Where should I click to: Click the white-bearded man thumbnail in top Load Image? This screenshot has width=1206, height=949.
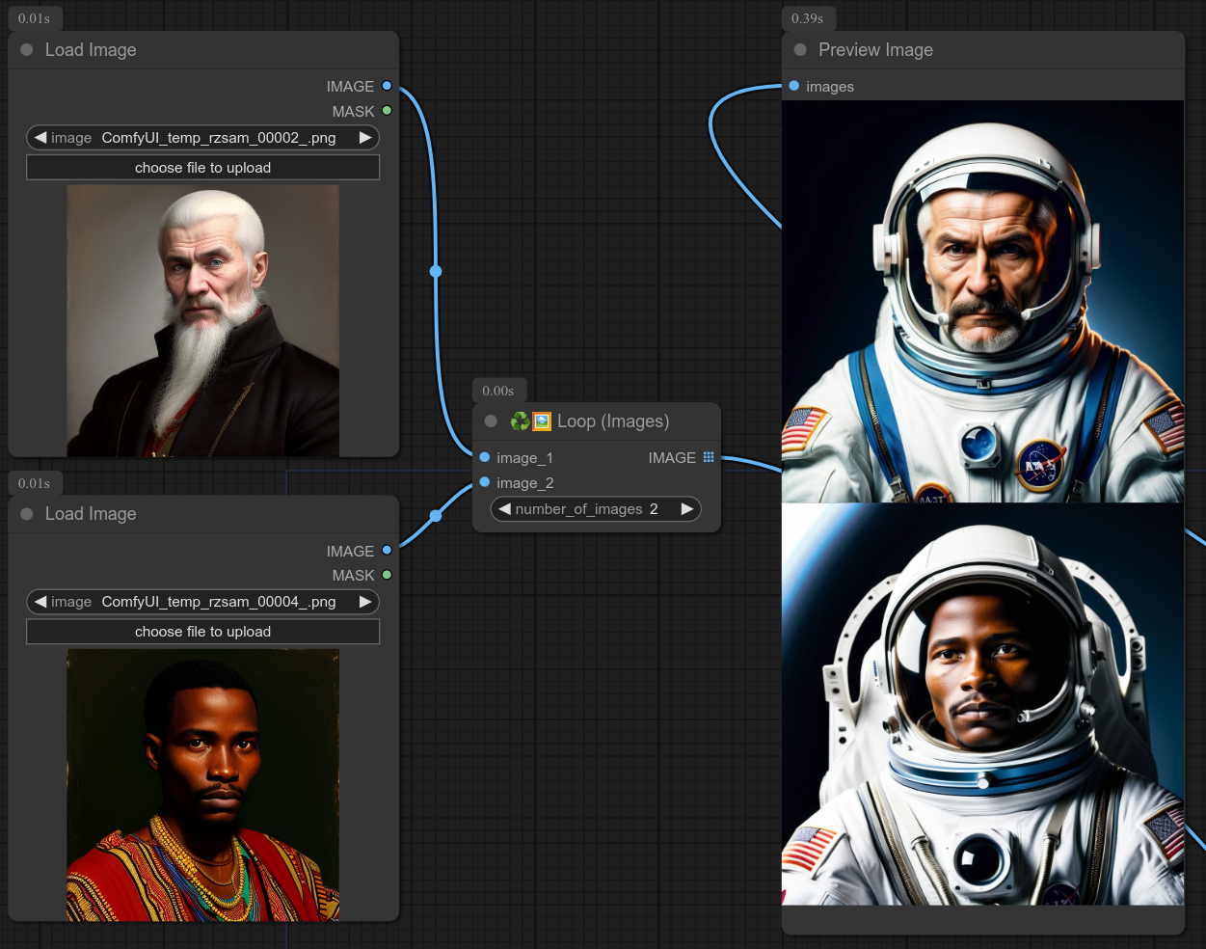(202, 318)
